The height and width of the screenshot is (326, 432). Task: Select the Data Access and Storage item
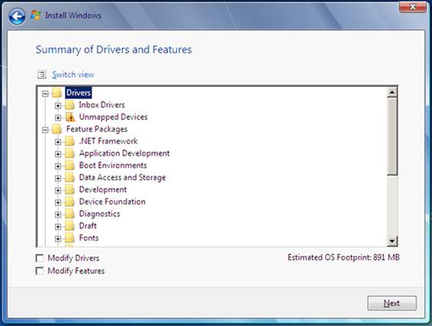tap(122, 177)
